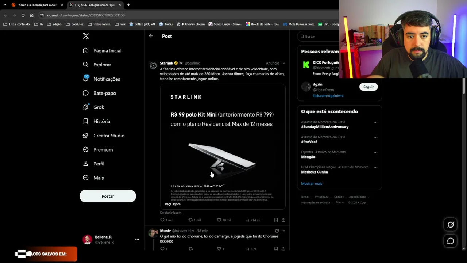Reload the browser page
Image resolution: width=467 pixels, height=263 pixels.
click(x=23, y=15)
